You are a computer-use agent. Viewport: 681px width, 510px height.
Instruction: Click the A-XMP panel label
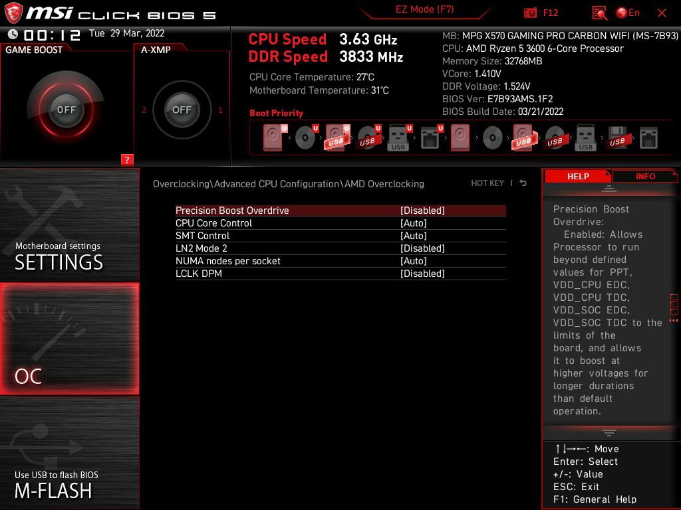pos(156,50)
